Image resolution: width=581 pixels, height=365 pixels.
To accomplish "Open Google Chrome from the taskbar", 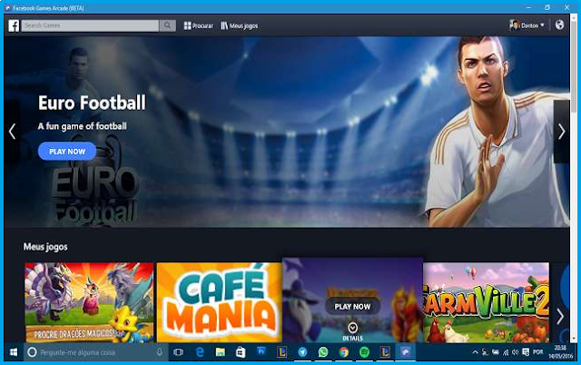I will [344, 352].
